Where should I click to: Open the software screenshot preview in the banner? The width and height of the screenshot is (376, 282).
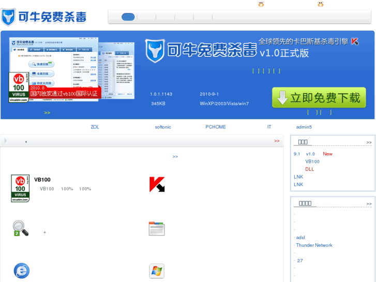(x=72, y=69)
